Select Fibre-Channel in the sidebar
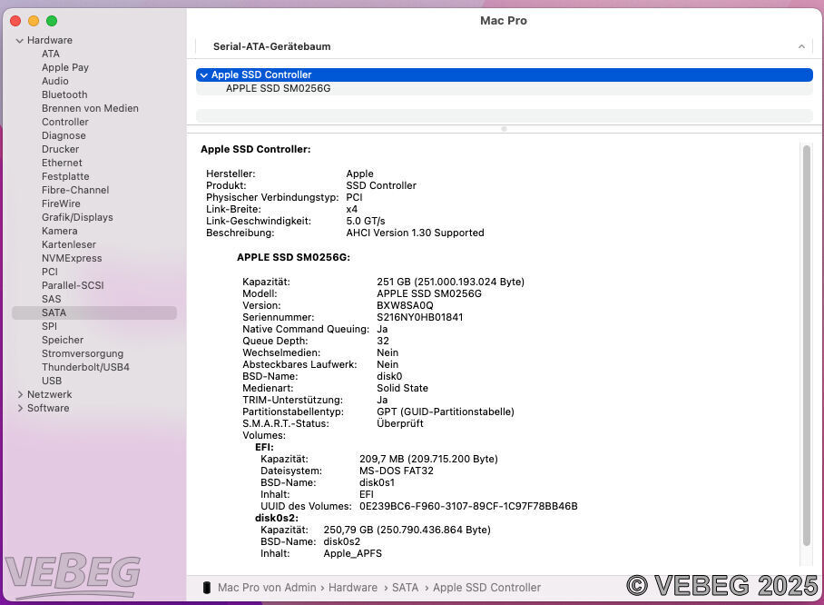824x605 pixels. pyautogui.click(x=75, y=190)
